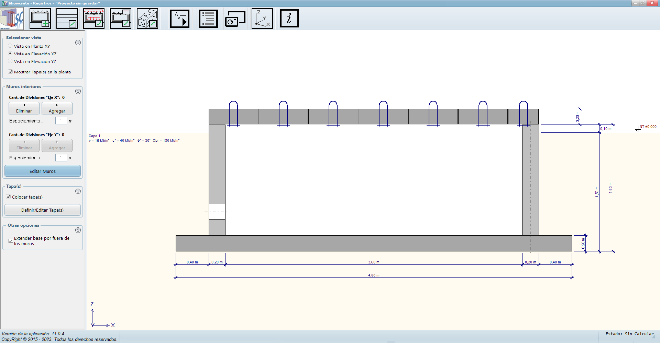Uncheck the Colocar tapa(s) checkbox
660x343 pixels.
click(x=9, y=197)
